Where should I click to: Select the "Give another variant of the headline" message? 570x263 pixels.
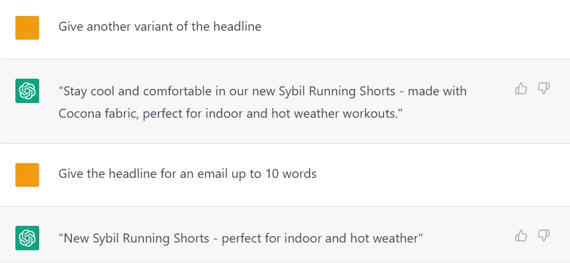tap(160, 27)
